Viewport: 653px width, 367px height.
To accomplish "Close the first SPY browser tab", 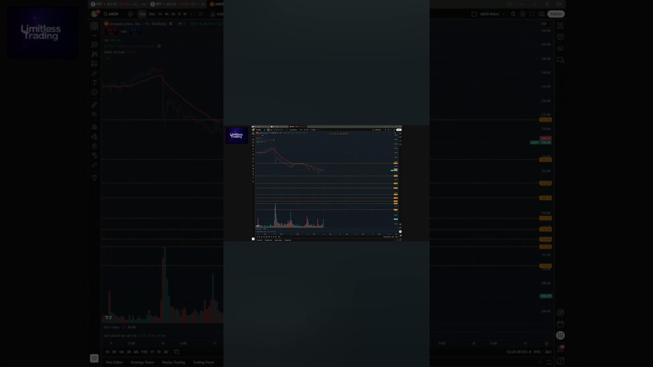I will click(143, 4).
